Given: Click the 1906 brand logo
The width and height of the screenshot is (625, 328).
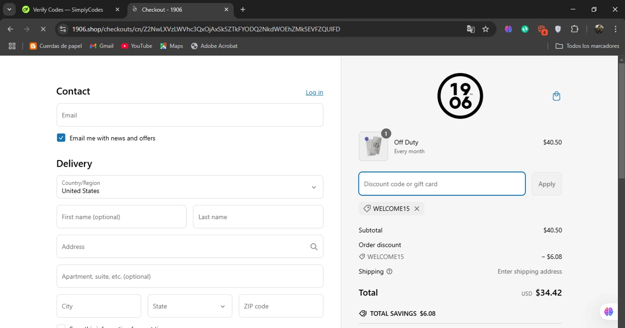Looking at the screenshot, I should click(460, 96).
